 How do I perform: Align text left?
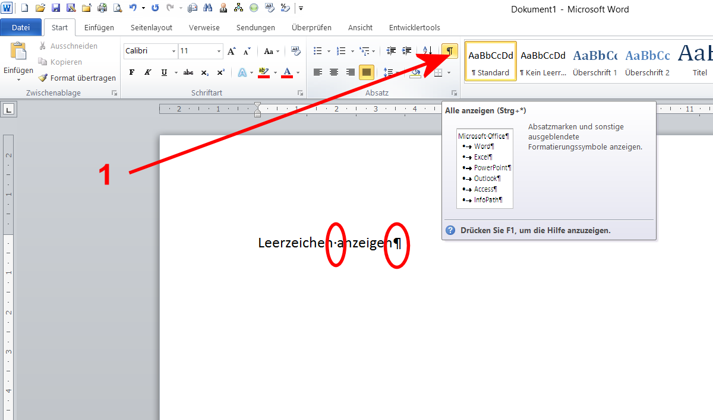pos(318,72)
